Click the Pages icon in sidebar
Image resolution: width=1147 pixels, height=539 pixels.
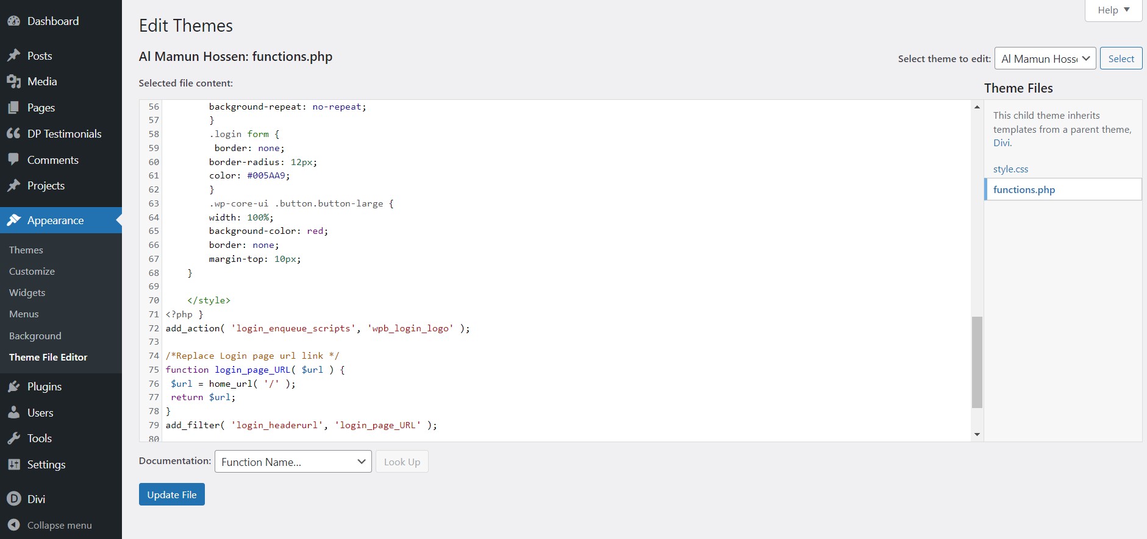[13, 108]
